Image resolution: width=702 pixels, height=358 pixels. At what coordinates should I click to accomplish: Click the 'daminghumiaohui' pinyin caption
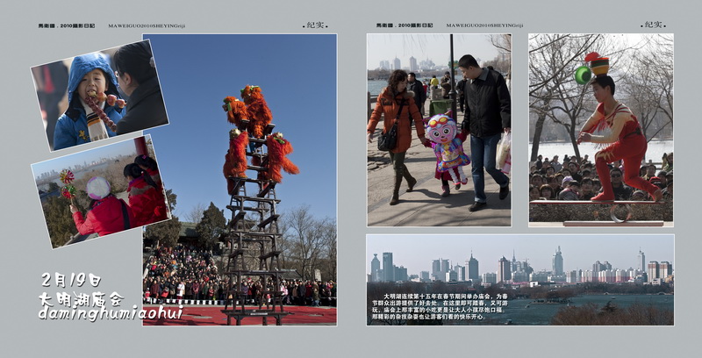111,312
